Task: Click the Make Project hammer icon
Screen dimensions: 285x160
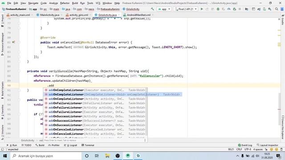Action: (x=152, y=9)
